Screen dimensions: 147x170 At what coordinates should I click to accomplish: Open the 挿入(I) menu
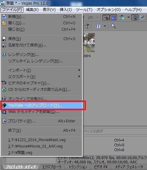pyautogui.click(x=66, y=10)
